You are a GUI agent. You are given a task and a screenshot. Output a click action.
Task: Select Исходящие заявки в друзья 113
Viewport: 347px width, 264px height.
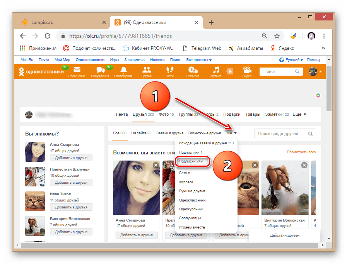pos(206,143)
